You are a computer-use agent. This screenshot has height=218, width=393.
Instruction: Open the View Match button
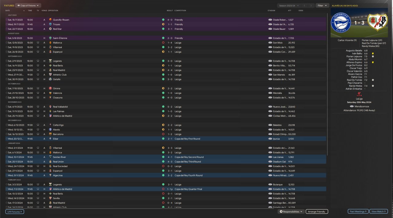379,212
